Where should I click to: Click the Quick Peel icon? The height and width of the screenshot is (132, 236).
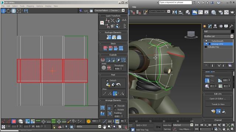pos(108,85)
